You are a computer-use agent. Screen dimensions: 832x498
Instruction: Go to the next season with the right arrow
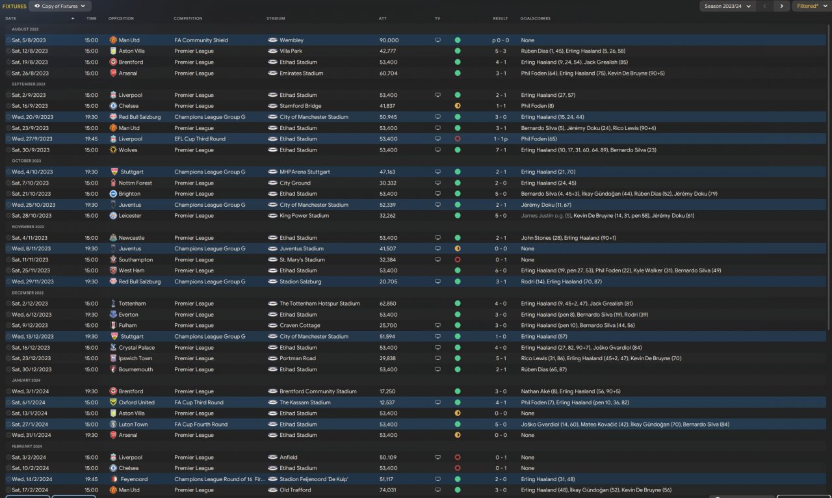pyautogui.click(x=781, y=6)
